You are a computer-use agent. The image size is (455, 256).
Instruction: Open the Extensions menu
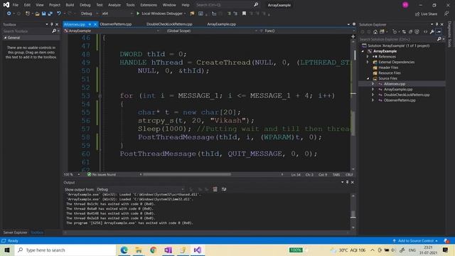coord(149,5)
